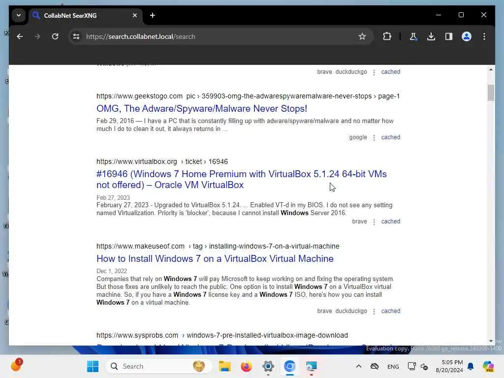Expand the tab search dropdown arrow
The height and width of the screenshot is (378, 504).
tap(19, 15)
